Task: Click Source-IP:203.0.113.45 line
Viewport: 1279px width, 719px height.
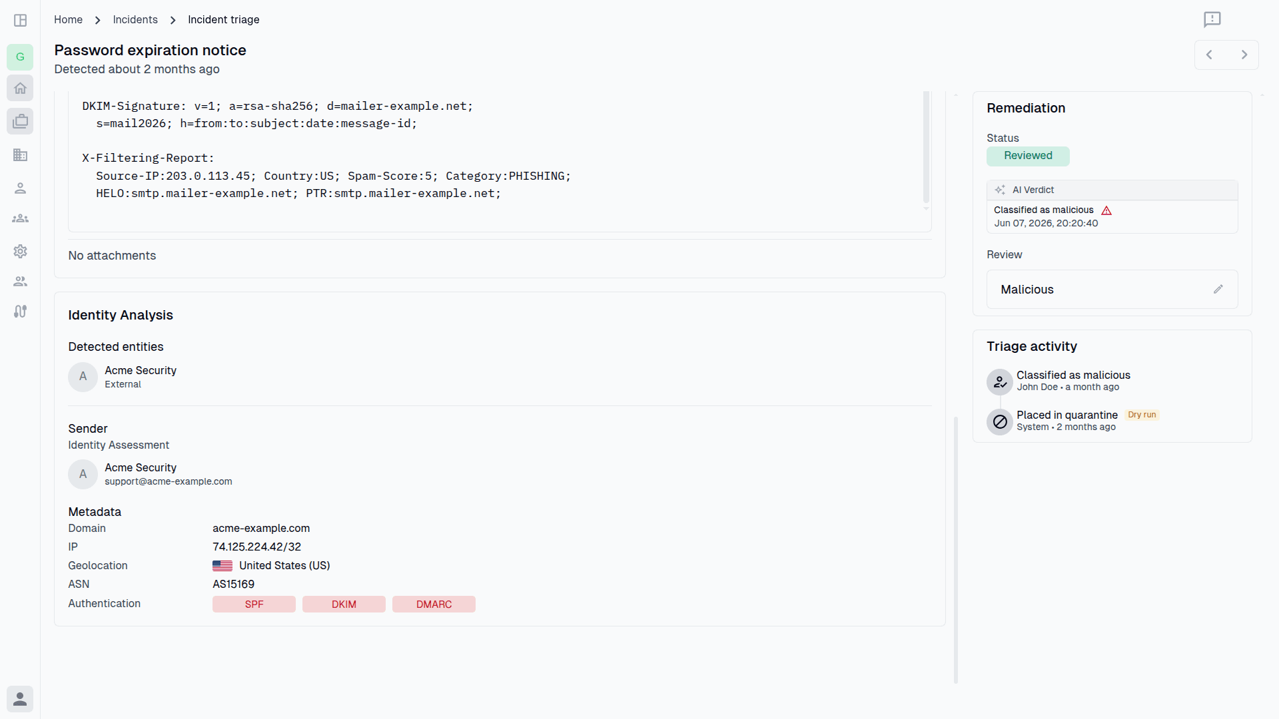Action: 333,176
